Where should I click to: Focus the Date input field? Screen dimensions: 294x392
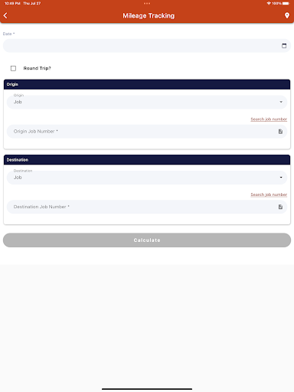[147, 46]
